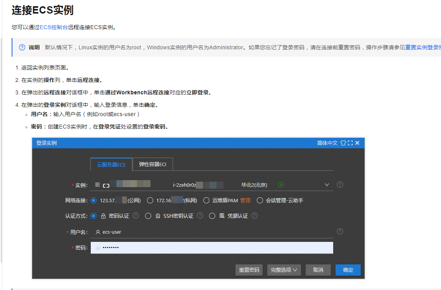Select the 私网 network radio button

point(150,200)
